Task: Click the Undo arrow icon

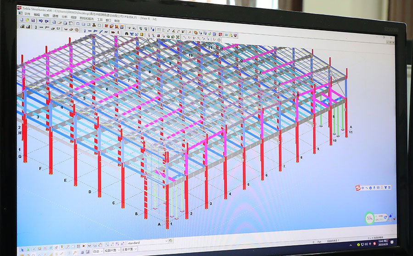Action: tap(40, 21)
